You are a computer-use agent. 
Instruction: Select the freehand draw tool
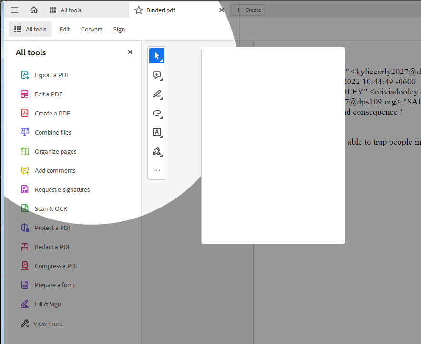(x=156, y=114)
